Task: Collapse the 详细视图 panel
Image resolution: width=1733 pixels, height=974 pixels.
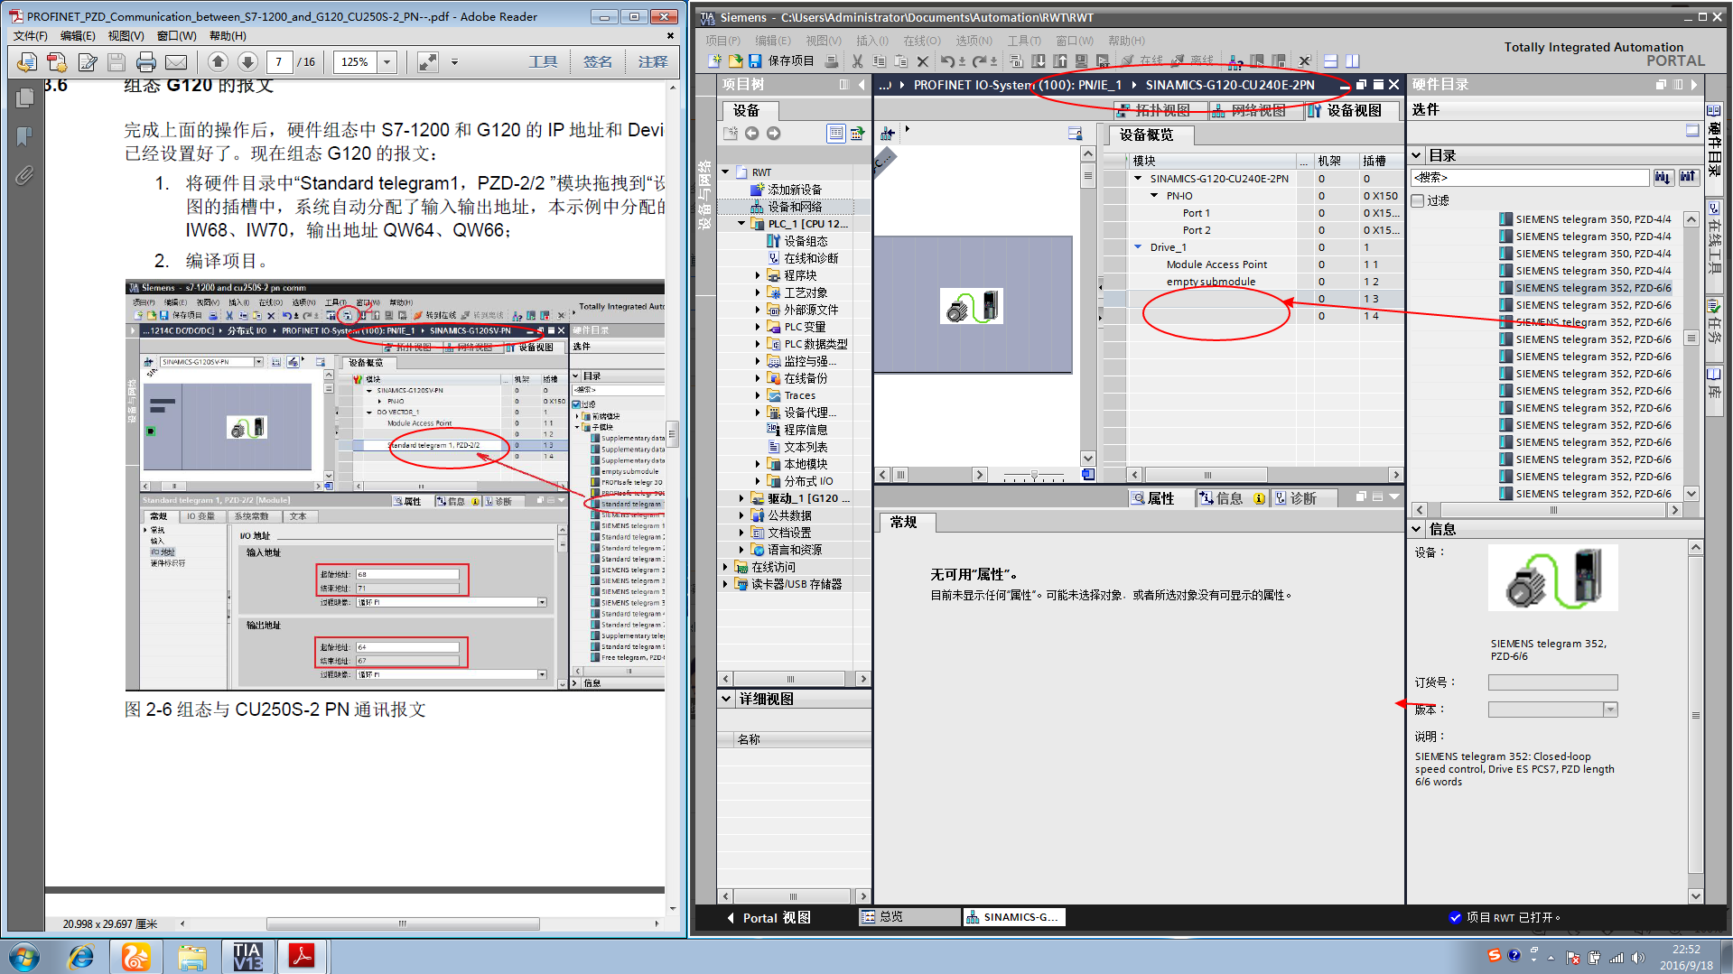Action: [x=726, y=699]
